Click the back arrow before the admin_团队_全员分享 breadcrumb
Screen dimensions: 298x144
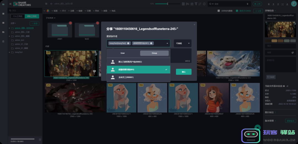51,4
